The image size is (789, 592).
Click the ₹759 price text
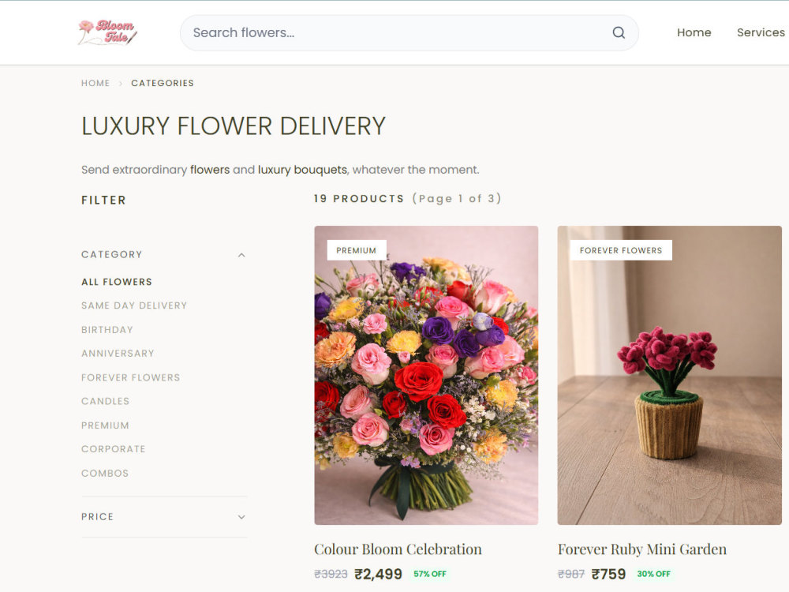(x=608, y=574)
